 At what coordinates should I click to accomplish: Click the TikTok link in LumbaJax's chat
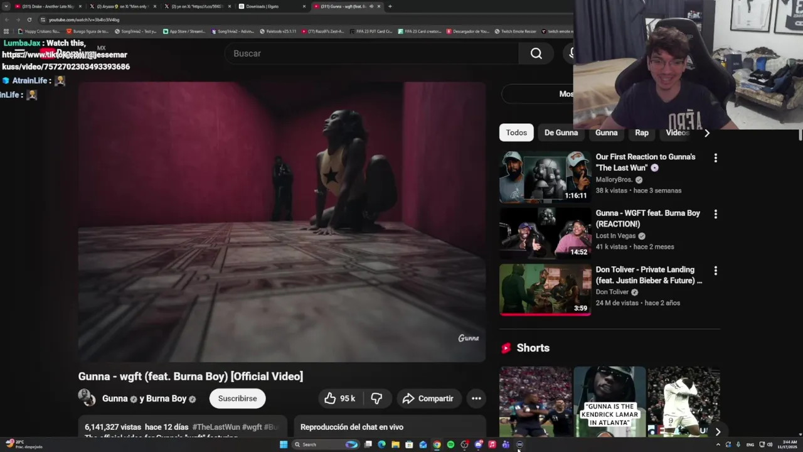[x=65, y=61]
